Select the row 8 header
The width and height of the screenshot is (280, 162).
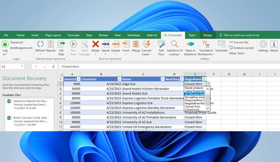(60, 112)
